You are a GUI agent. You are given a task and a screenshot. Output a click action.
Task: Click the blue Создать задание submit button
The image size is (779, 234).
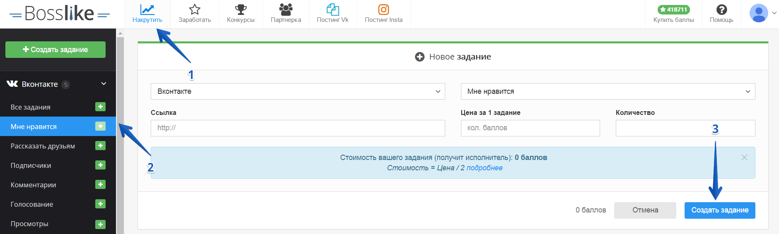pos(720,210)
